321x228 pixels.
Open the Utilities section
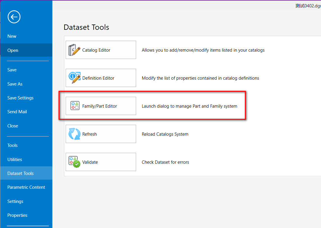[x=15, y=160]
